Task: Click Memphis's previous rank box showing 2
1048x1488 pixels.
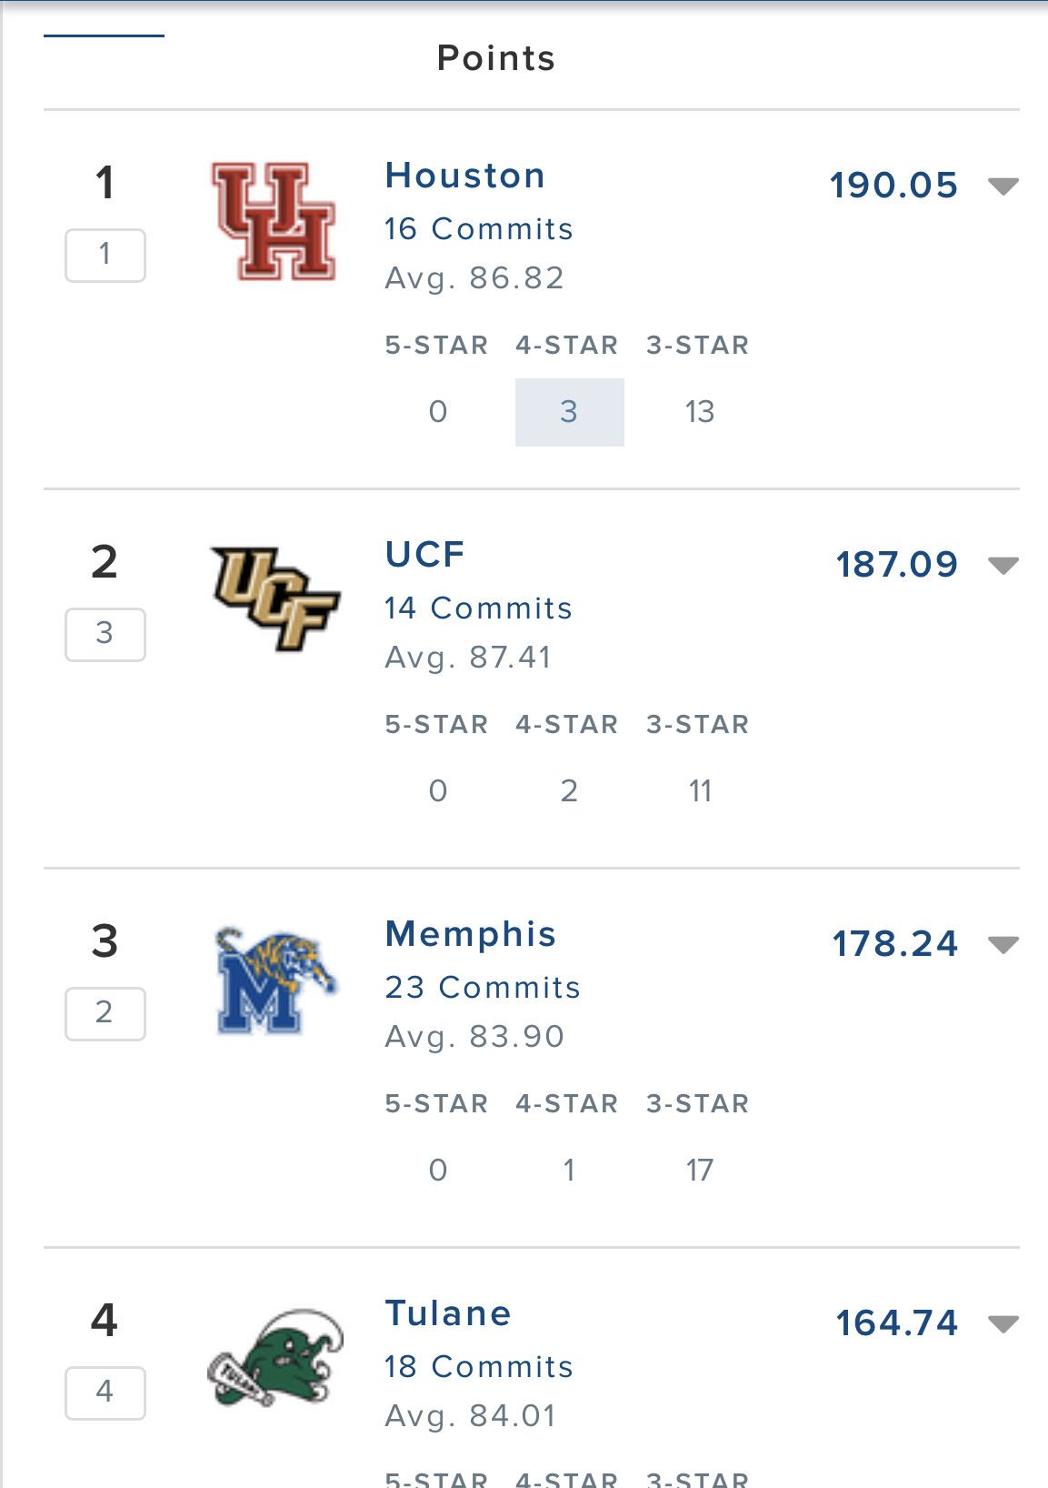Action: [x=105, y=1013]
